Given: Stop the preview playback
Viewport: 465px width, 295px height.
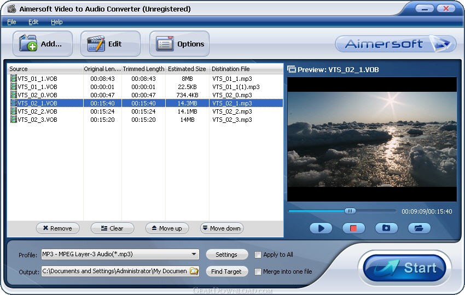Looking at the screenshot, I should 353,228.
